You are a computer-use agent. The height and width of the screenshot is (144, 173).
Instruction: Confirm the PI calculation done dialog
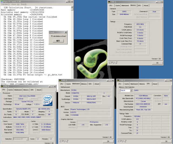[58, 41]
